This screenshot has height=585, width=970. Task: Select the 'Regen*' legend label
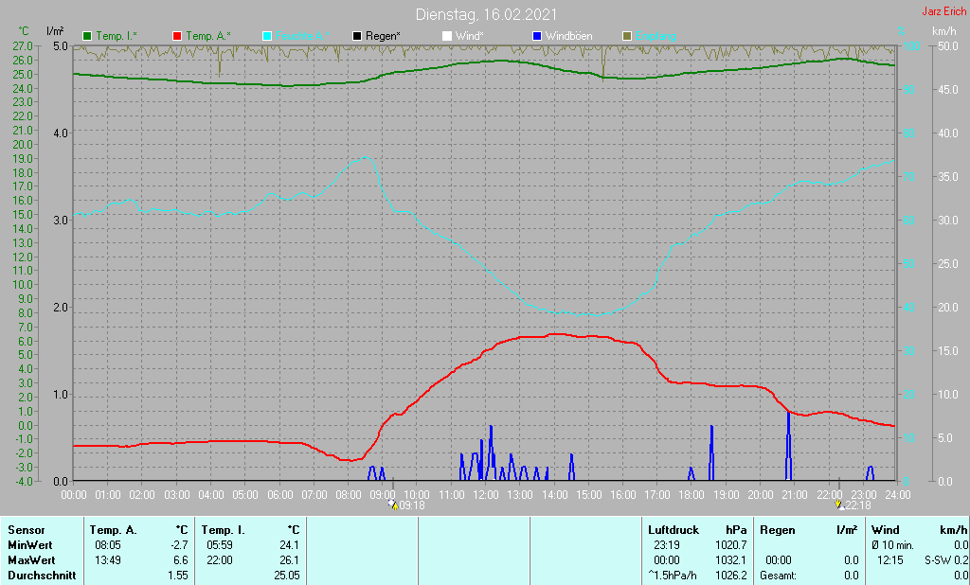383,37
